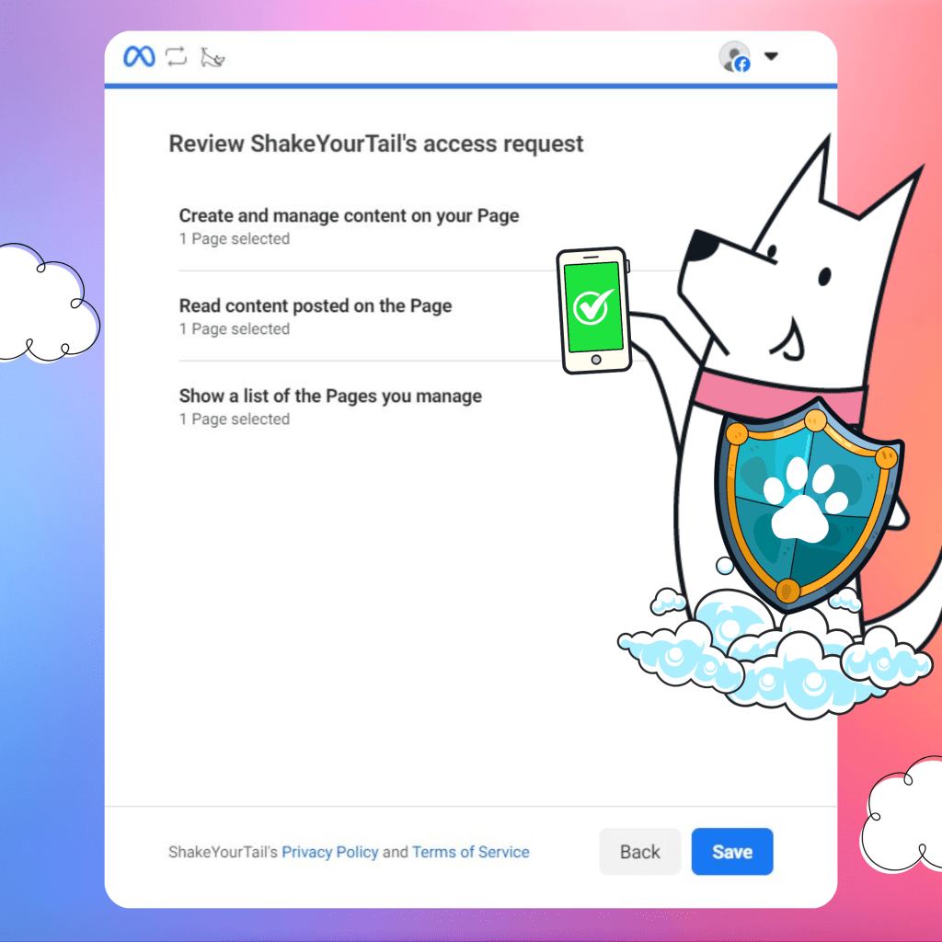Click the profile avatar picture

point(733,56)
